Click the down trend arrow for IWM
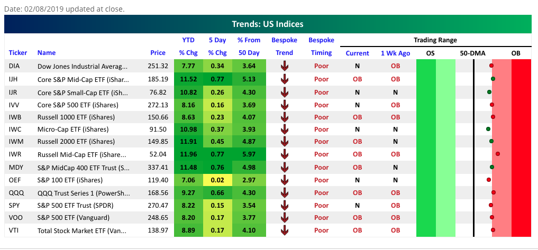Image resolution: width=538 pixels, height=250 pixels. tap(285, 142)
